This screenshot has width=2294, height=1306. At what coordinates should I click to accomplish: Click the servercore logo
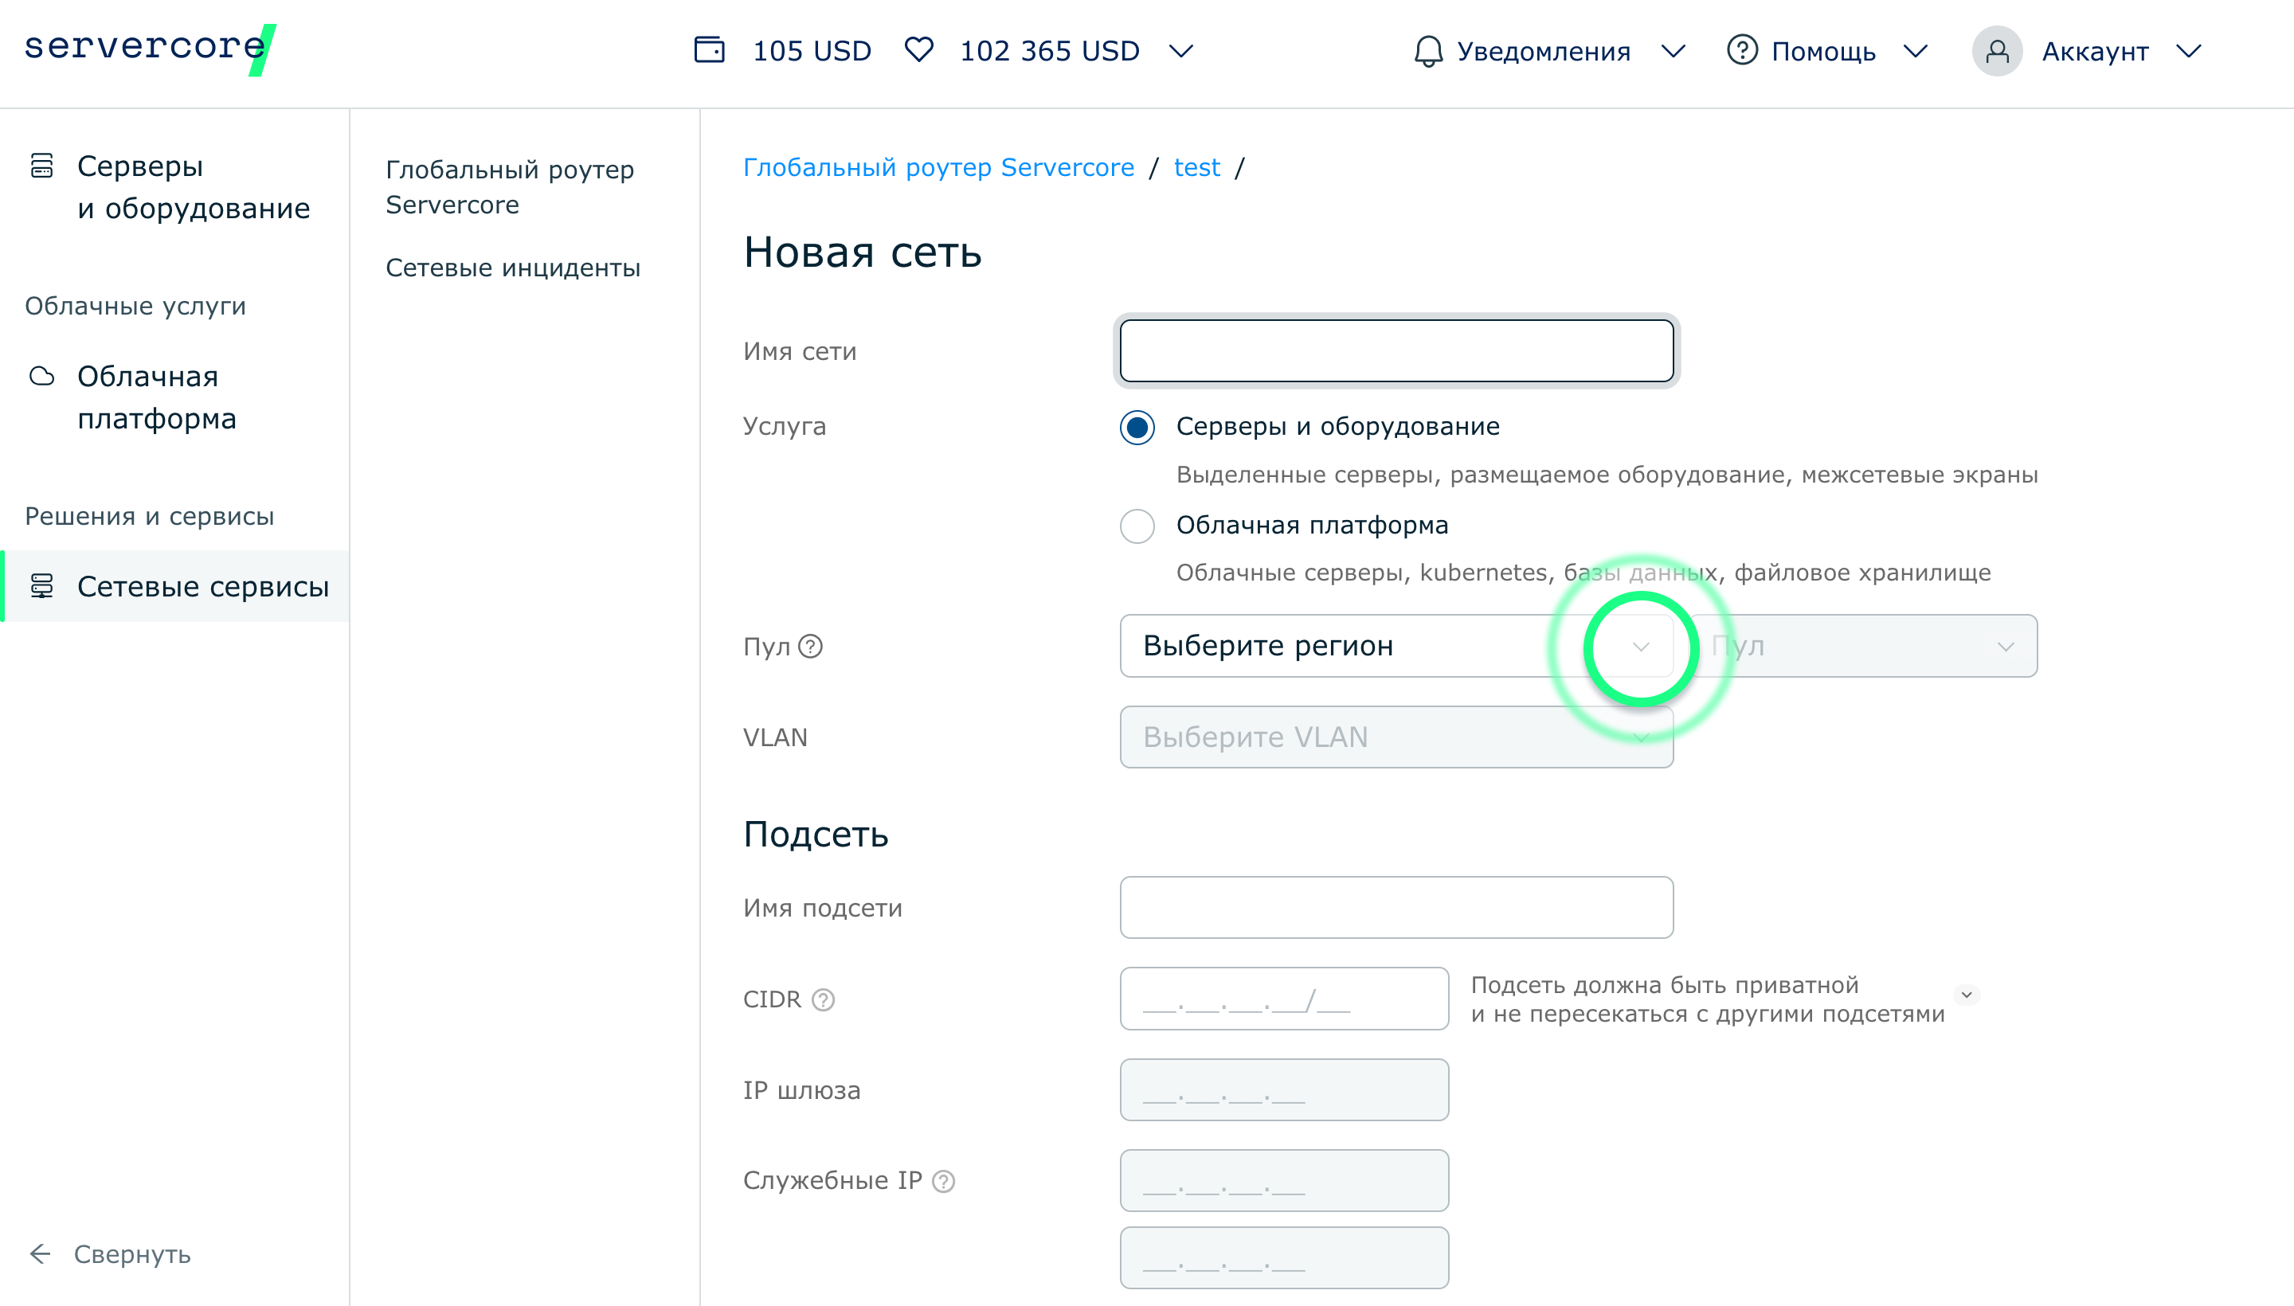pyautogui.click(x=149, y=49)
